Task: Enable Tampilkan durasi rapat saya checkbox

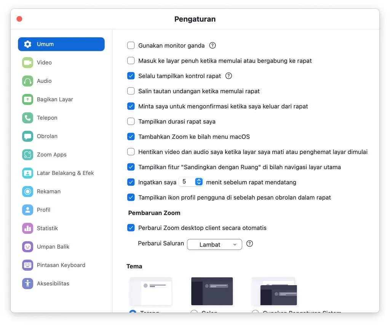Action: tap(131, 122)
